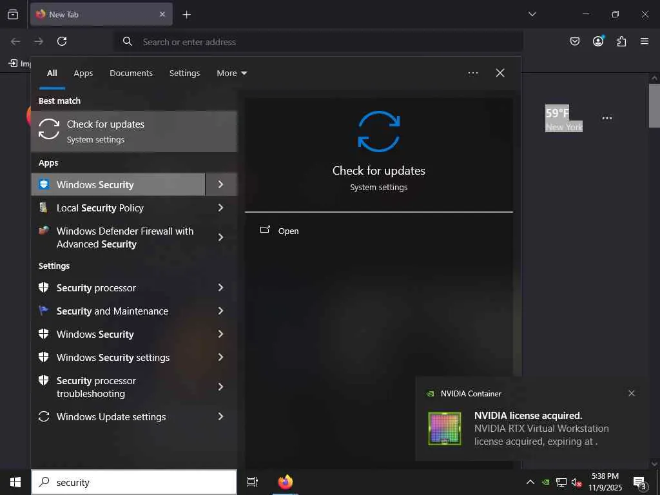
Task: Expand Windows Update settings chevron
Action: [222, 417]
